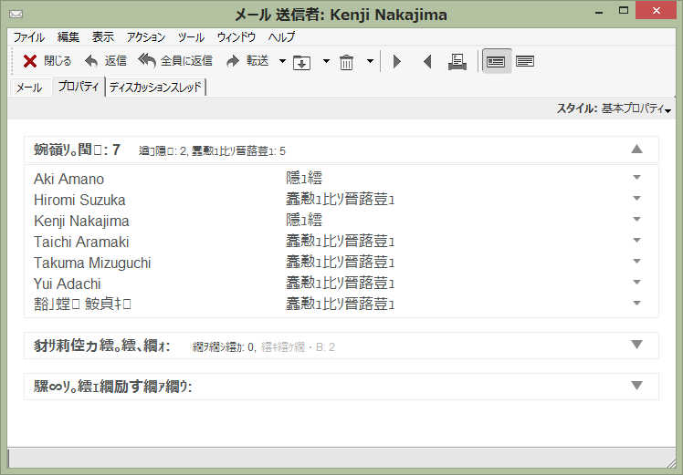Click the move-to-folder icon
Image resolution: width=683 pixels, height=475 pixels.
pos(301,62)
